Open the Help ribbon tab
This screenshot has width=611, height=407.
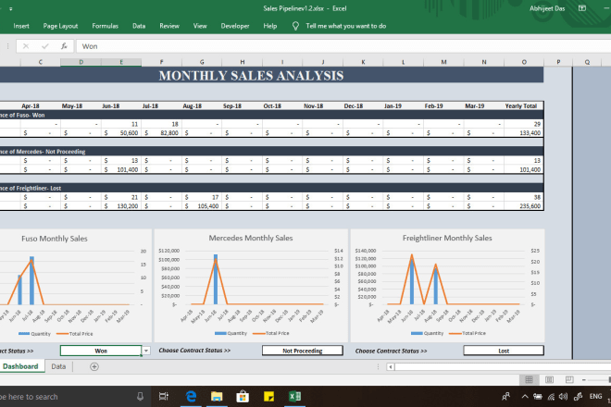click(x=269, y=26)
